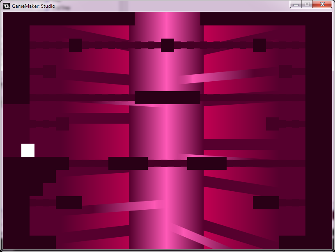Minimize the GameMaker game window

coord(296,4)
